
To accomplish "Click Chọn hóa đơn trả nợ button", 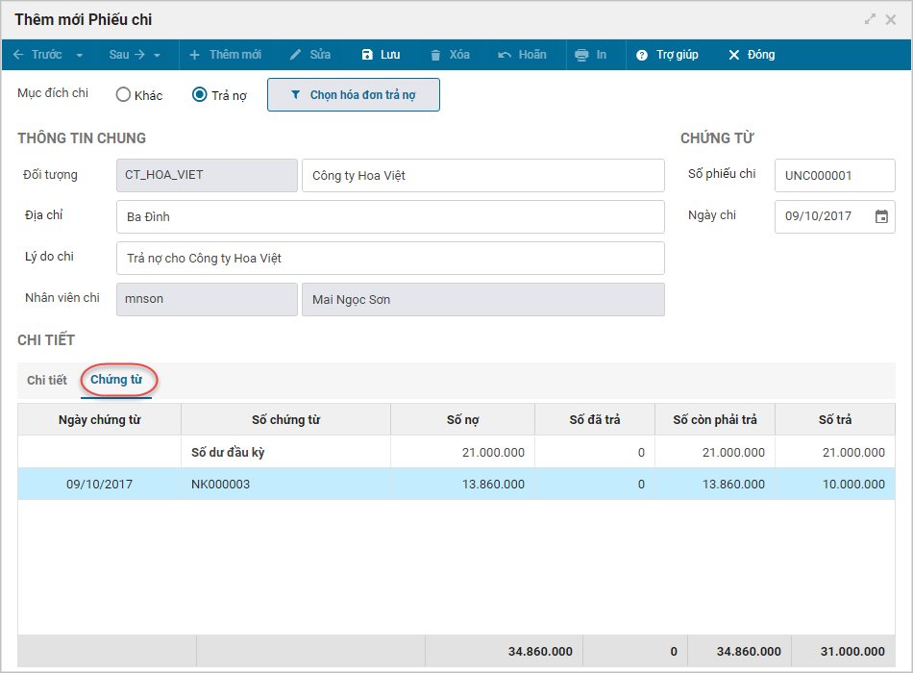I will tap(354, 95).
